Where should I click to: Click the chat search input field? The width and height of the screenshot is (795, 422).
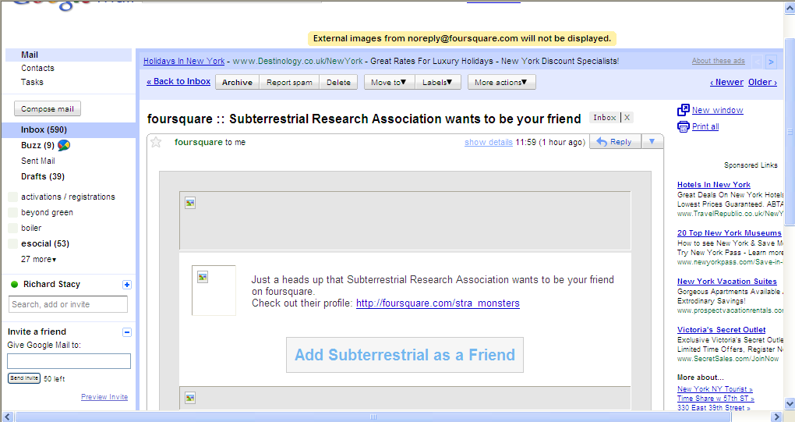tap(68, 304)
